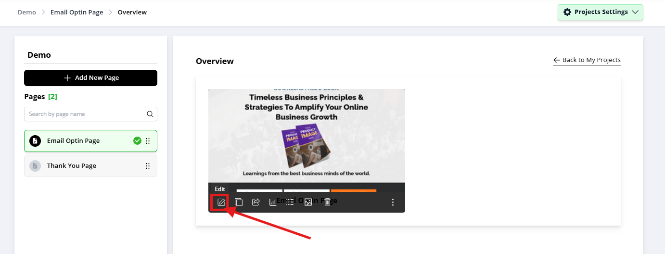Viewport: 665px width, 254px height.
Task: Follow the Back to My Projects link
Action: [587, 60]
